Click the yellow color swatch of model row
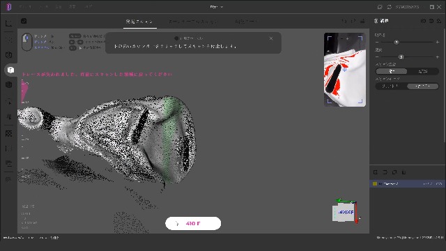 (x=375, y=184)
